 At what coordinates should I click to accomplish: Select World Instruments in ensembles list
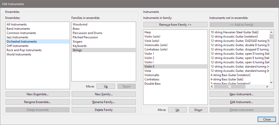[x=19, y=54]
